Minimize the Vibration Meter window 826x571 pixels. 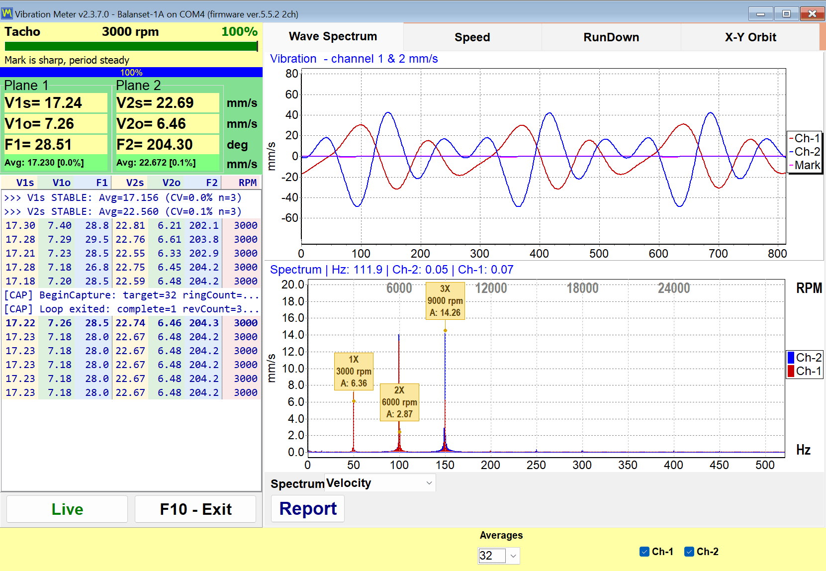(x=760, y=13)
